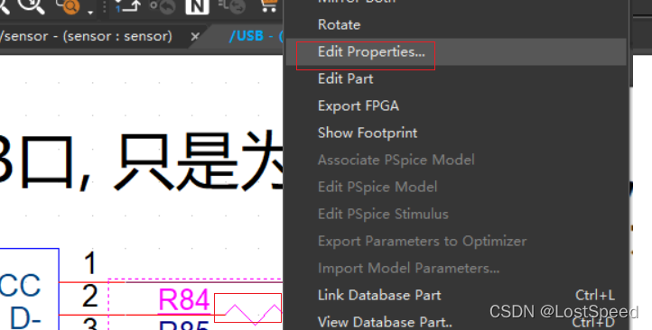Switch to the /sensor - (sensor : sensor) tab

pos(86,37)
